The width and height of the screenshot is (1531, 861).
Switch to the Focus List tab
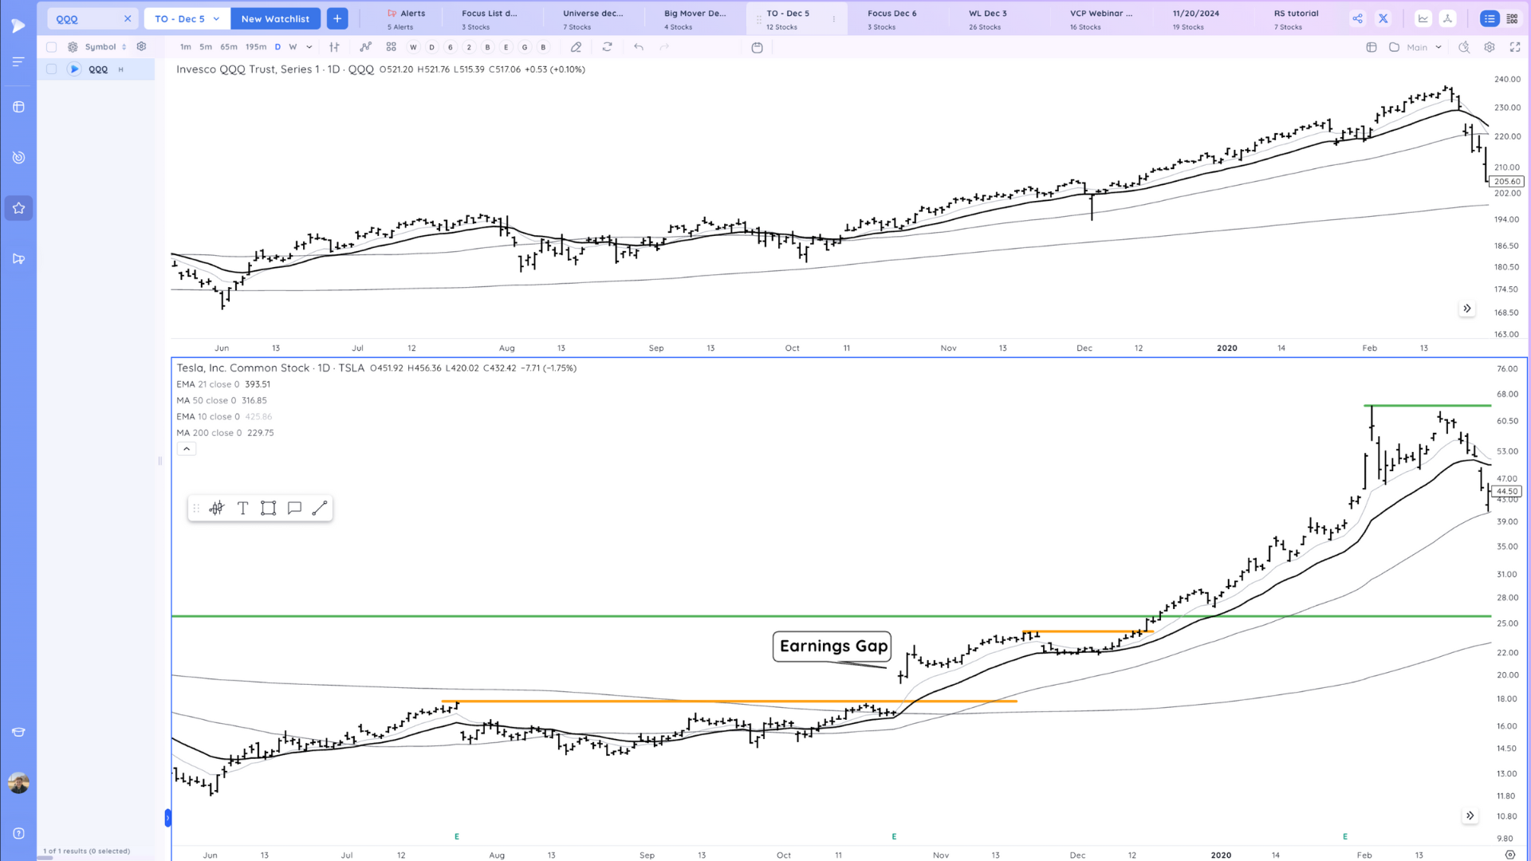click(x=490, y=19)
